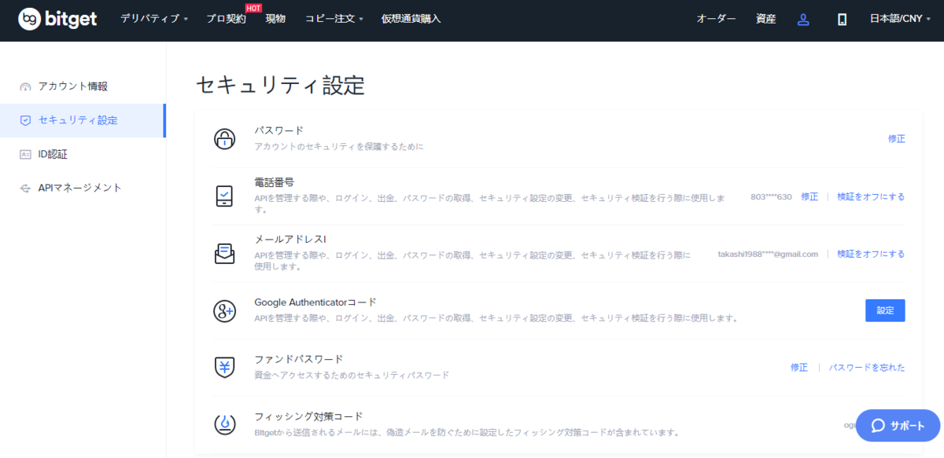Click the ID verification card icon
The width and height of the screenshot is (944, 458).
tap(25, 155)
